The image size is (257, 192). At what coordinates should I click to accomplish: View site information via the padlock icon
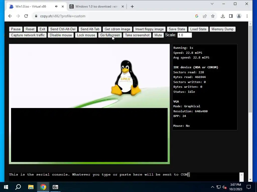coord(36,16)
